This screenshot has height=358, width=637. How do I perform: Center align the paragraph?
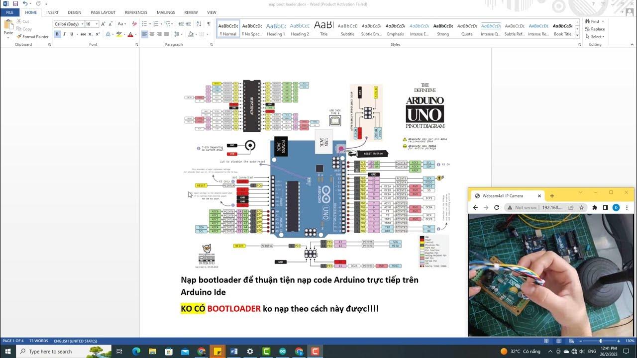(x=152, y=34)
